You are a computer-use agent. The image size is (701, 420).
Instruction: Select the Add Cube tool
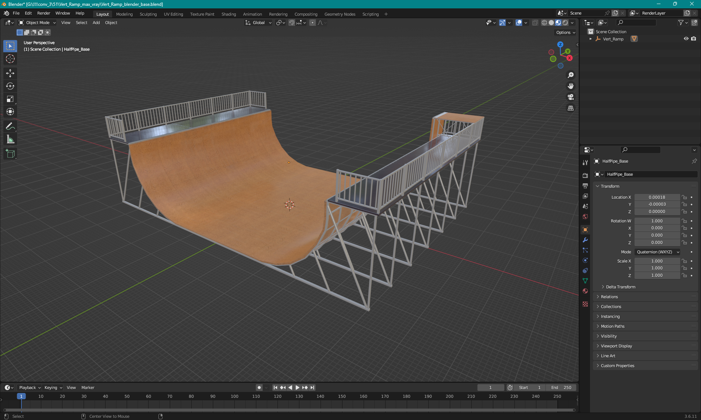[x=10, y=154]
